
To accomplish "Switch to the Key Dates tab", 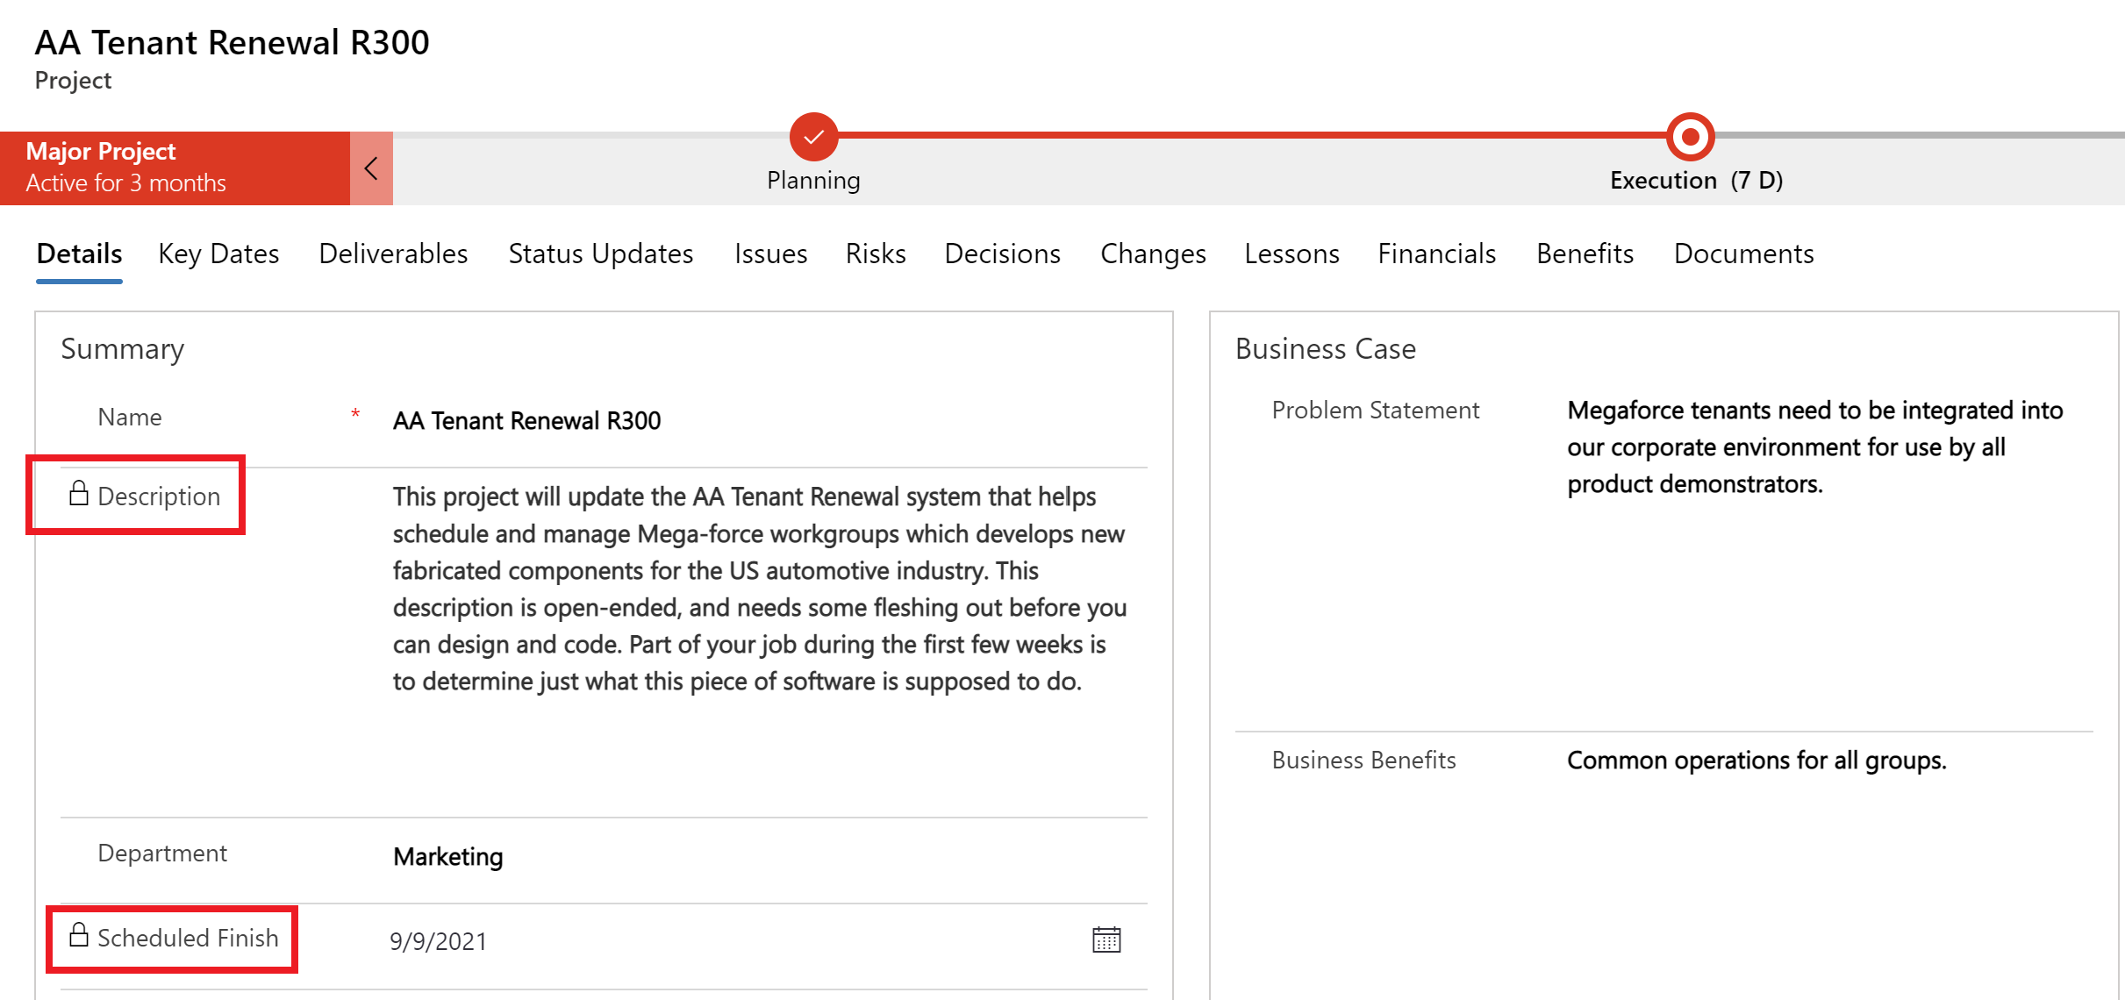I will (218, 254).
